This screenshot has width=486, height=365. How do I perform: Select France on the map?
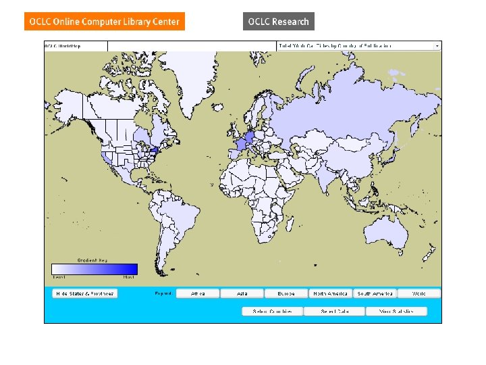[x=241, y=145]
